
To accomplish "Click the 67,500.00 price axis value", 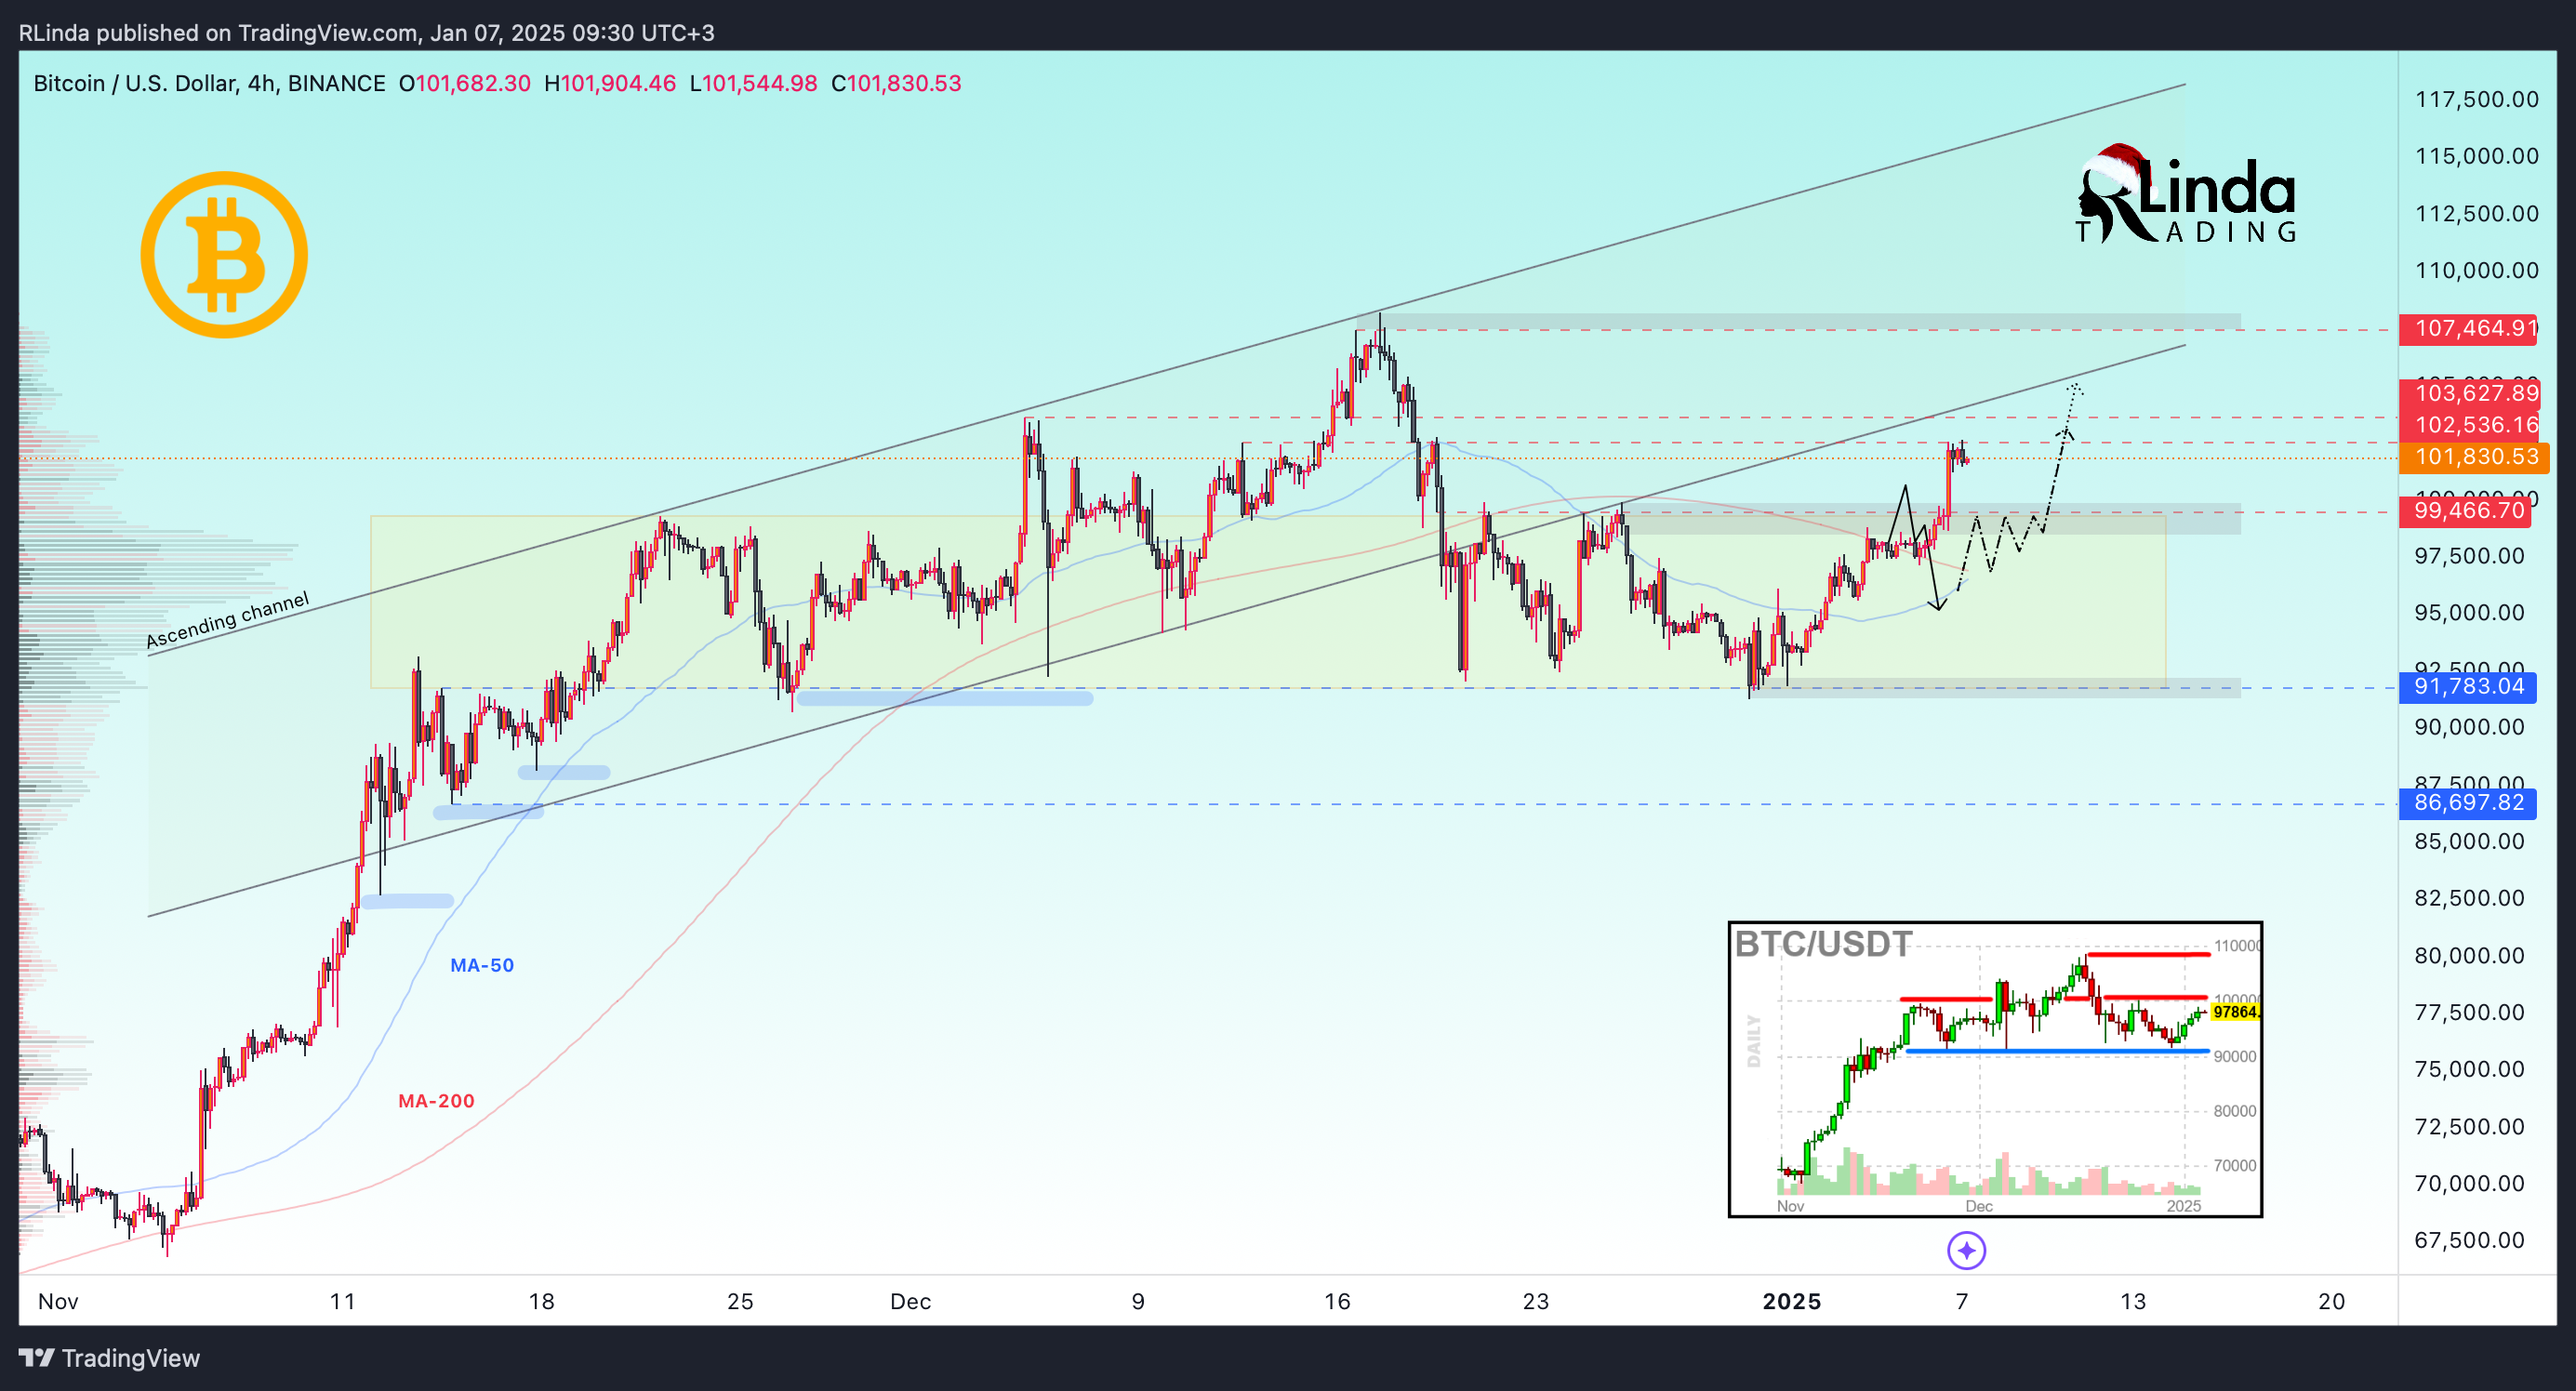I will pyautogui.click(x=2470, y=1240).
